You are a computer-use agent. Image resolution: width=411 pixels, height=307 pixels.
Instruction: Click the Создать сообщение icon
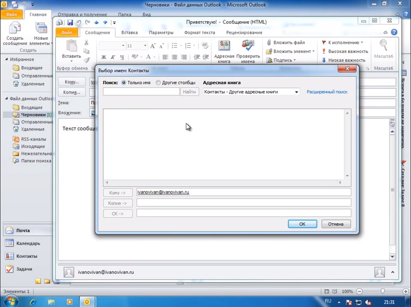15,30
